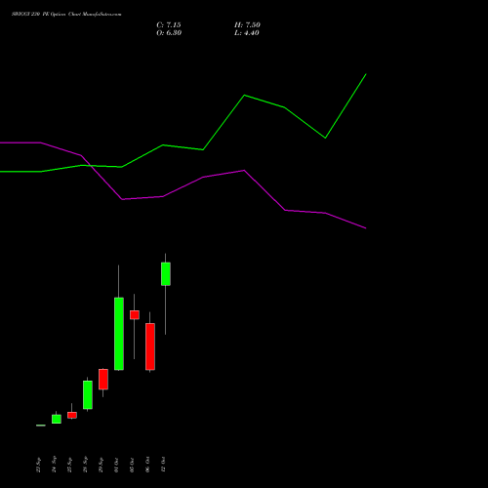The image size is (488, 488).
Task: Click the small green candle above 24 Sep
Action: 57,419
